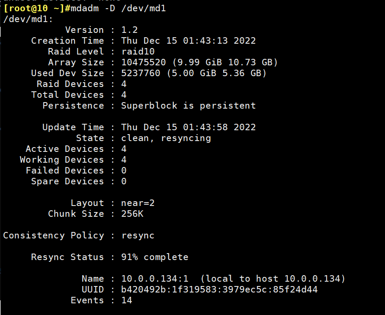Click the Events value 14
This screenshot has width=385, height=315.
click(x=126, y=300)
